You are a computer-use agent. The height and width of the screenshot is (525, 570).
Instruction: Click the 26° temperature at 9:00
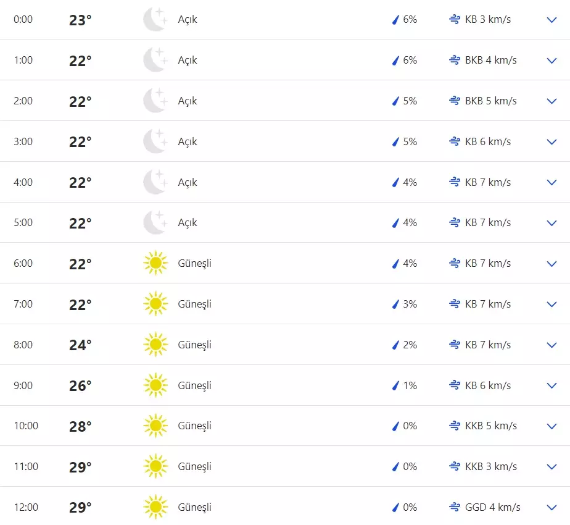80,385
